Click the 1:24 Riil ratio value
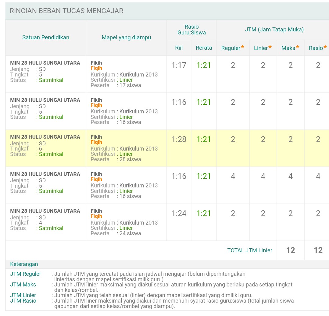This screenshot has width=329, height=316. (x=179, y=213)
